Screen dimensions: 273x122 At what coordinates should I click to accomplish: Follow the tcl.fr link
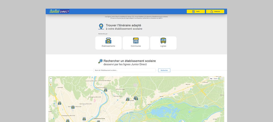pyautogui.click(x=160, y=18)
